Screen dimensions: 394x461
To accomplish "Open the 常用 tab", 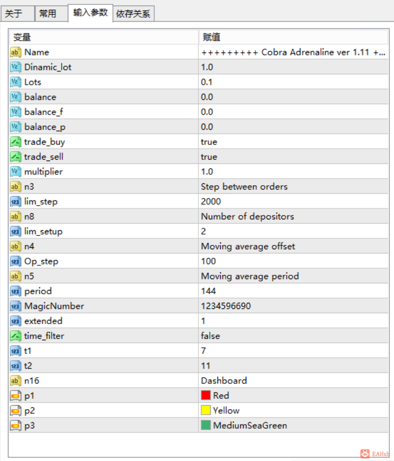I will 51,14.
